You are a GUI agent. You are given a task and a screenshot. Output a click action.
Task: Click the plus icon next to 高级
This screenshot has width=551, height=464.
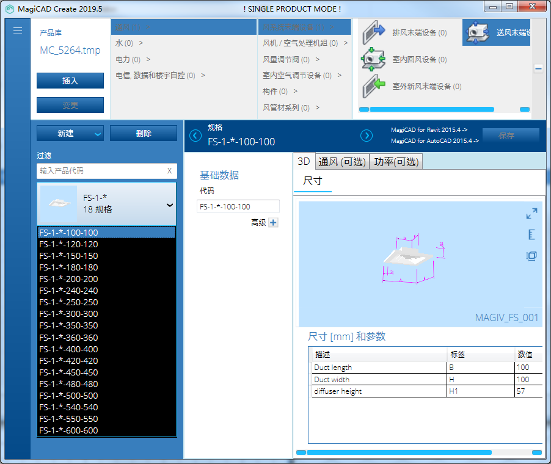(273, 222)
